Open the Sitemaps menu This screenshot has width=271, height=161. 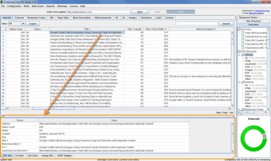(62, 6)
